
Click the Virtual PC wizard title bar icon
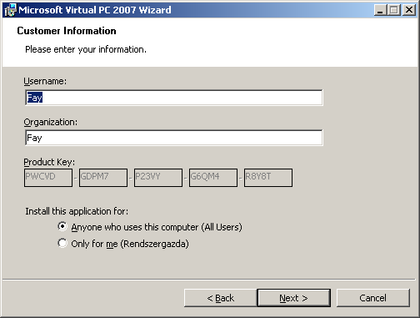coord(10,10)
